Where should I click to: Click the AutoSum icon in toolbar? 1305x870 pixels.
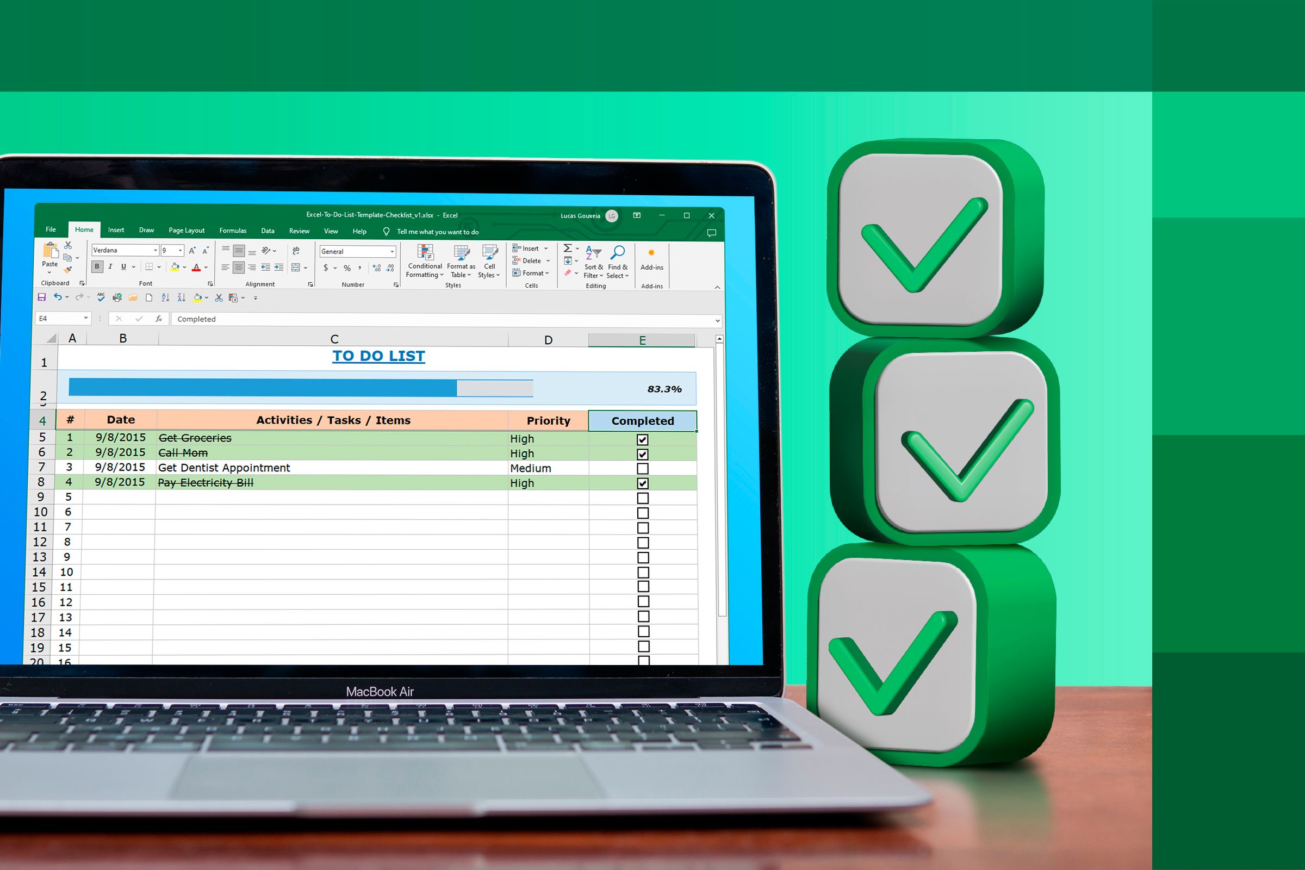click(567, 250)
